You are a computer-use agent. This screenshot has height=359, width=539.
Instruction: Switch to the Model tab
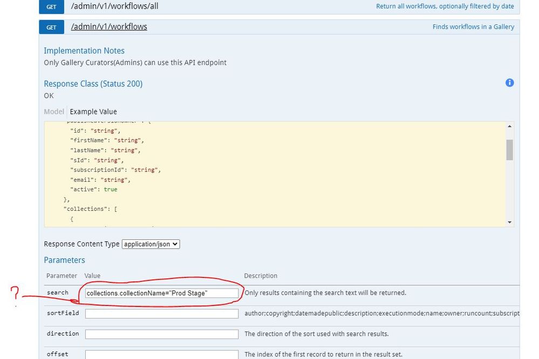pos(53,112)
